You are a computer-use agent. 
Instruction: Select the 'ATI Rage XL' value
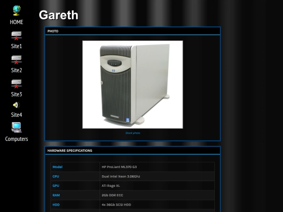(x=111, y=186)
